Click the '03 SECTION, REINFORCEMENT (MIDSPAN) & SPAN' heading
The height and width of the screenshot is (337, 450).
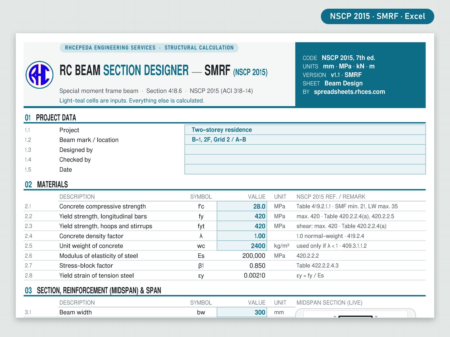pyautogui.click(x=93, y=290)
